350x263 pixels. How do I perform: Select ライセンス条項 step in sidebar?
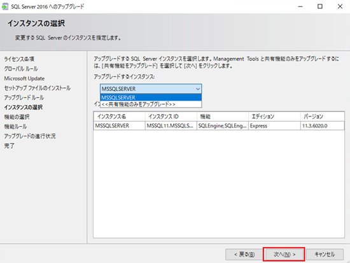[19, 59]
